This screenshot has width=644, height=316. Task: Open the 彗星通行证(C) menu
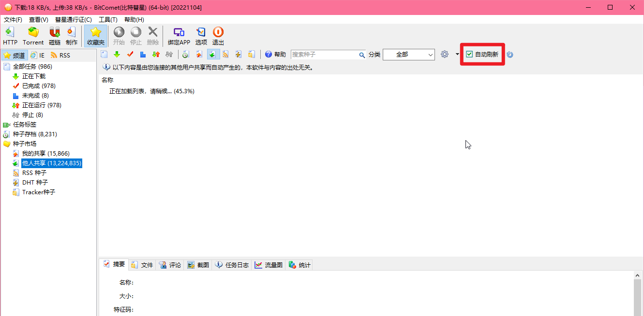[x=73, y=20]
